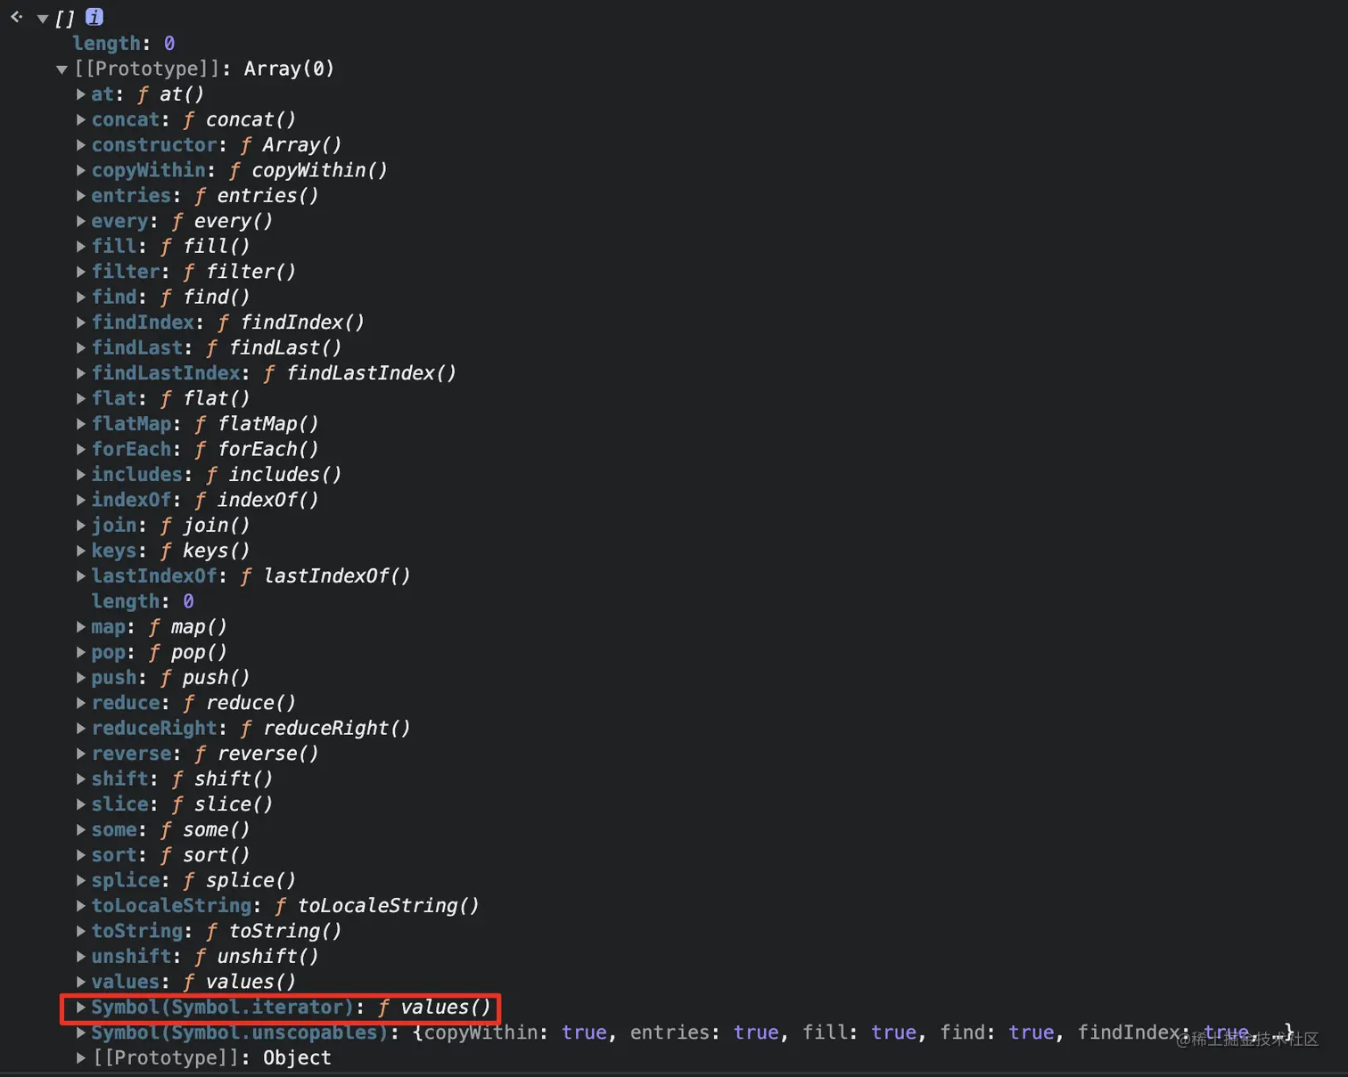Expand the entries function entry
The width and height of the screenshot is (1348, 1077).
click(81, 195)
